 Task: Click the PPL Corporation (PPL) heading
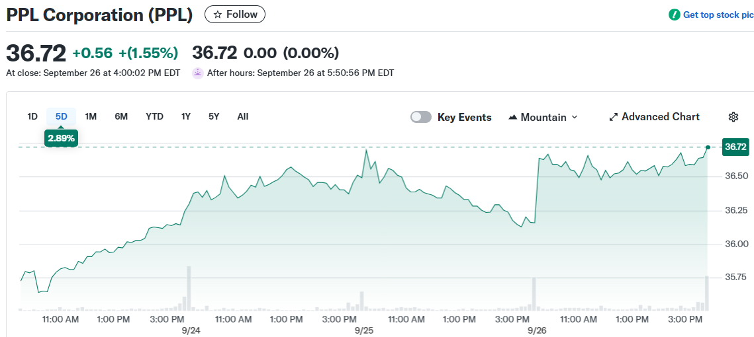point(99,15)
